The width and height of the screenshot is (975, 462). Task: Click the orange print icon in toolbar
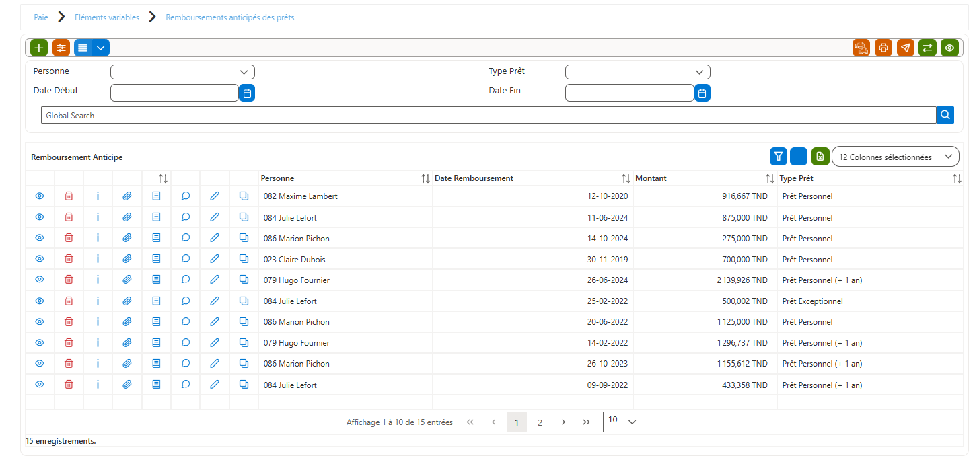(x=883, y=48)
